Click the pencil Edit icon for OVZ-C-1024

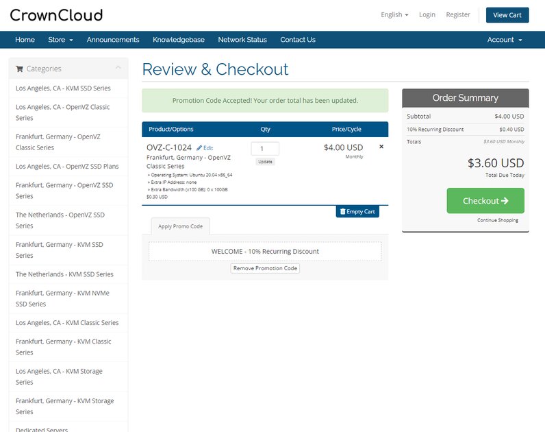tap(205, 148)
